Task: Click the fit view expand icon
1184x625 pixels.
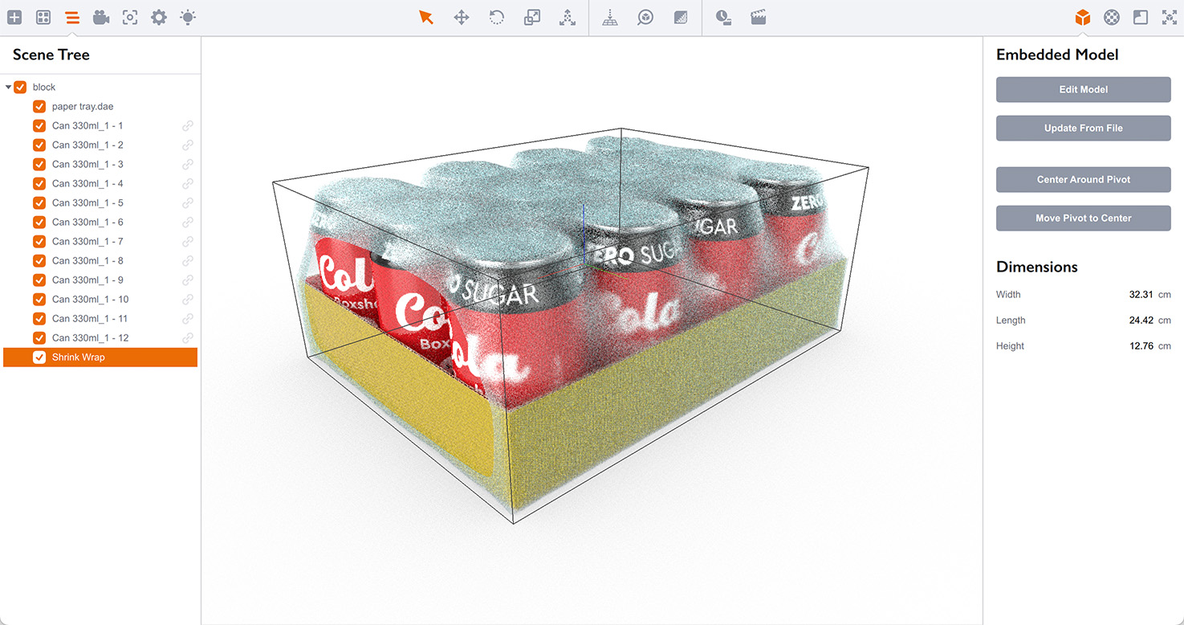Action: point(1170,17)
